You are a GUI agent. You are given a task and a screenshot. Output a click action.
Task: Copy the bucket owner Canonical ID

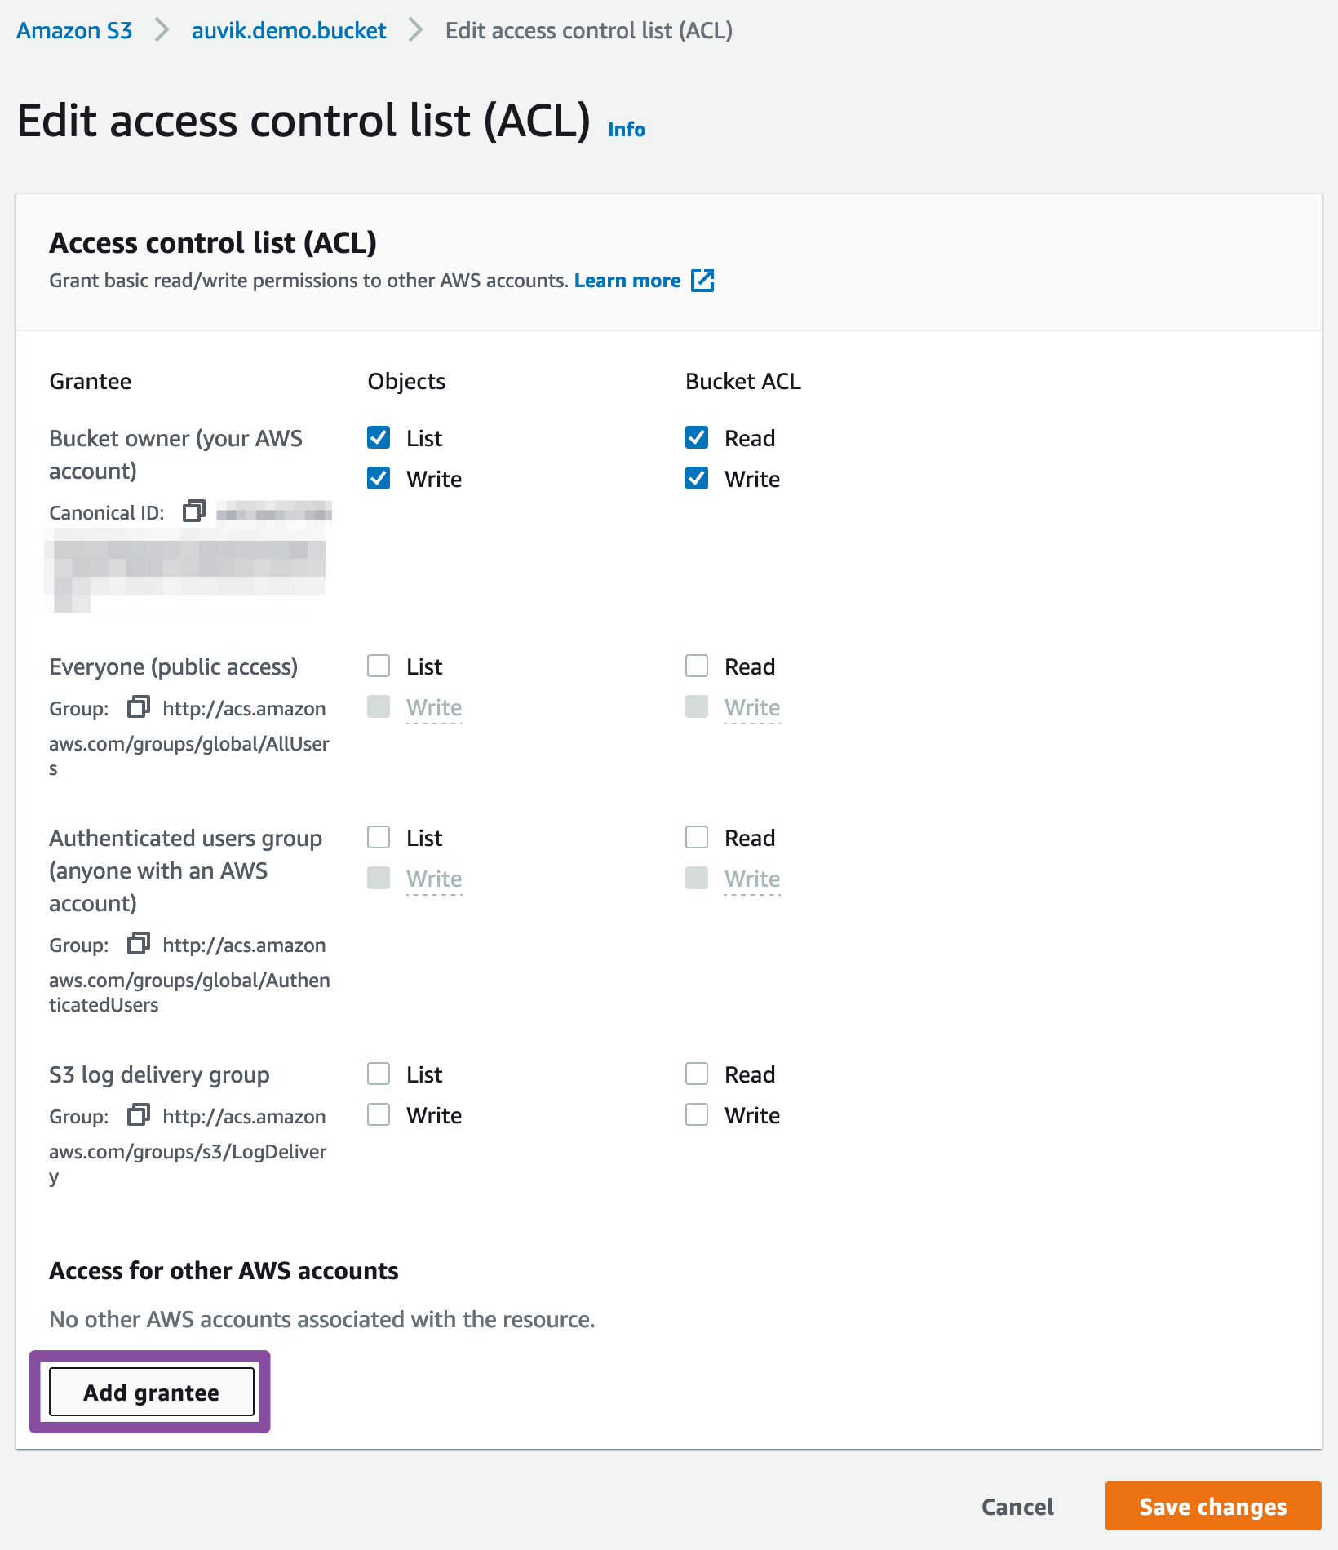194,511
